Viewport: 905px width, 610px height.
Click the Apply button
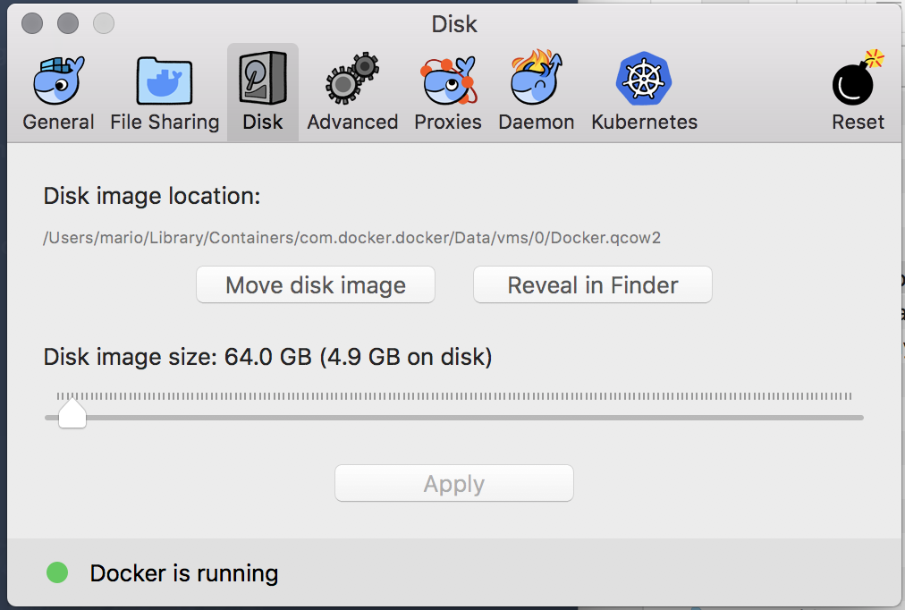click(x=453, y=483)
